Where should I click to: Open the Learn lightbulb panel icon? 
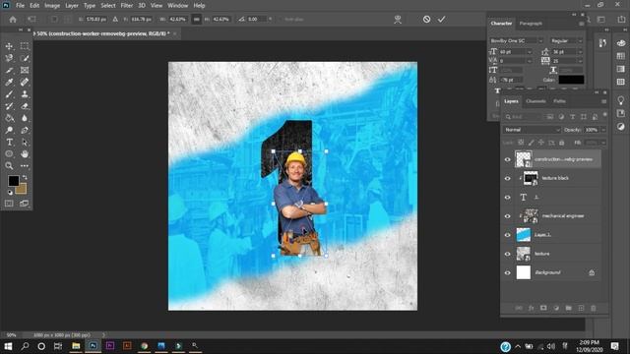click(621, 100)
